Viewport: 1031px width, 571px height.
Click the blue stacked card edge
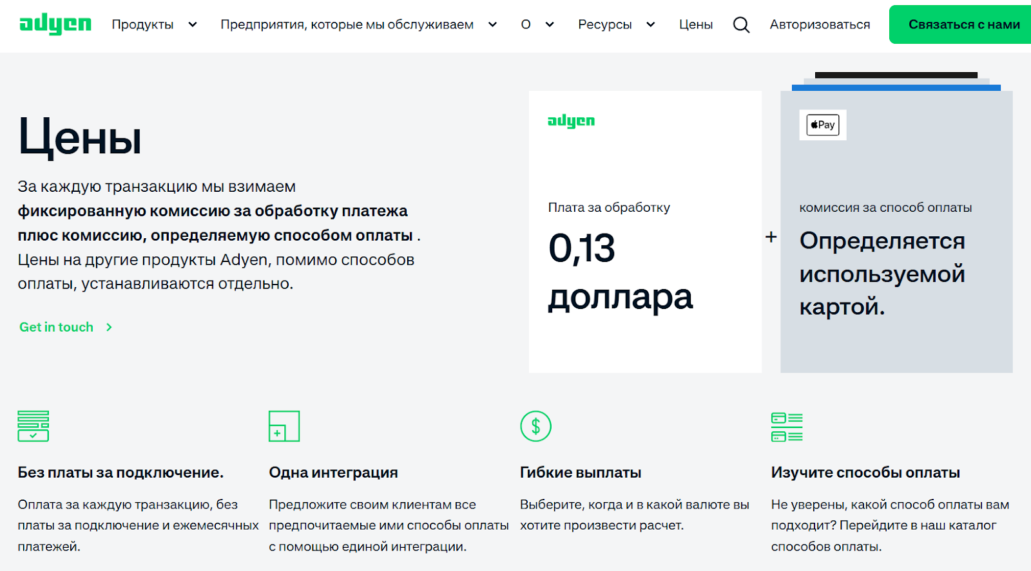(x=896, y=88)
